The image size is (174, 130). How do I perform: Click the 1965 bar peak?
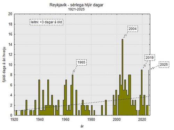tap(72, 95)
